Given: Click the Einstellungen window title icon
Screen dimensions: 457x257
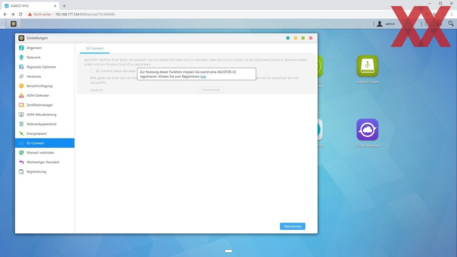Looking at the screenshot, I should [21, 38].
